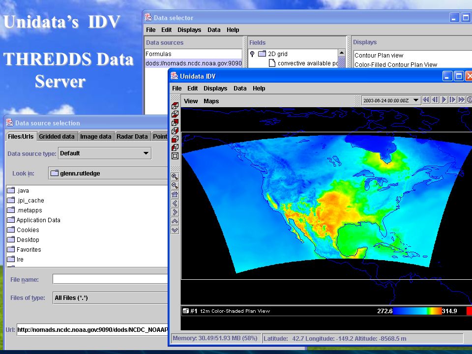
Task: Jump to first animation frame (double rewind)
Action: (426, 100)
